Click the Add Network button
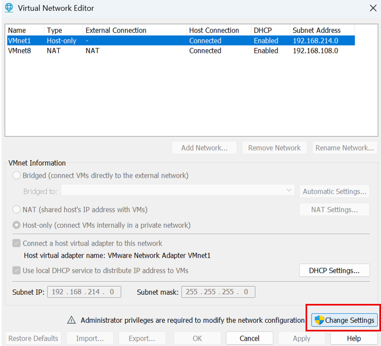 tap(204, 148)
